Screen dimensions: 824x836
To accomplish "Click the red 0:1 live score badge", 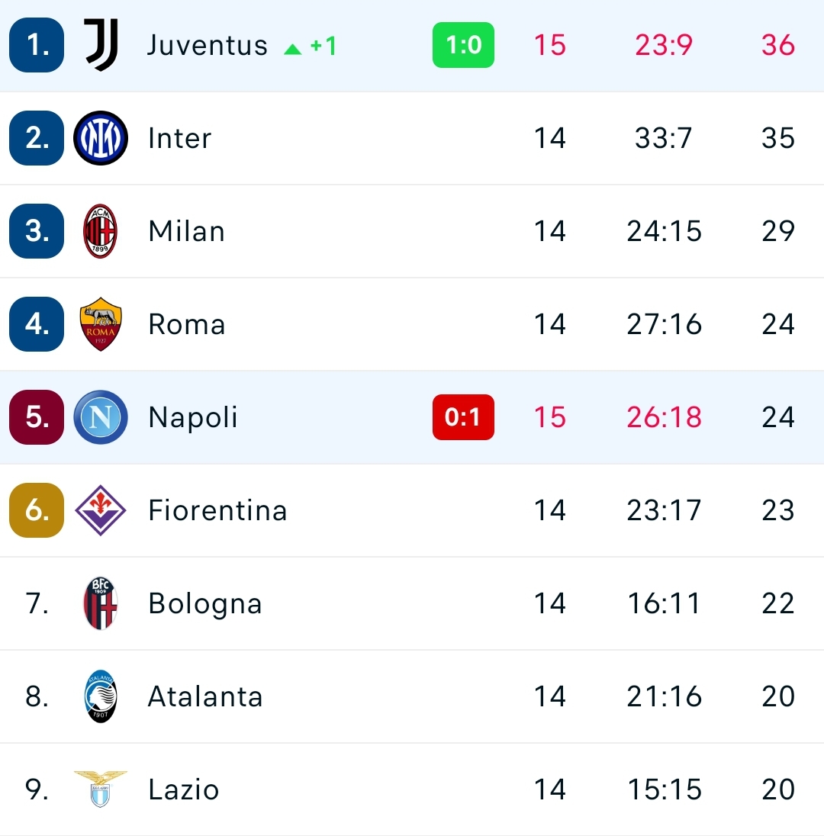I will [463, 417].
